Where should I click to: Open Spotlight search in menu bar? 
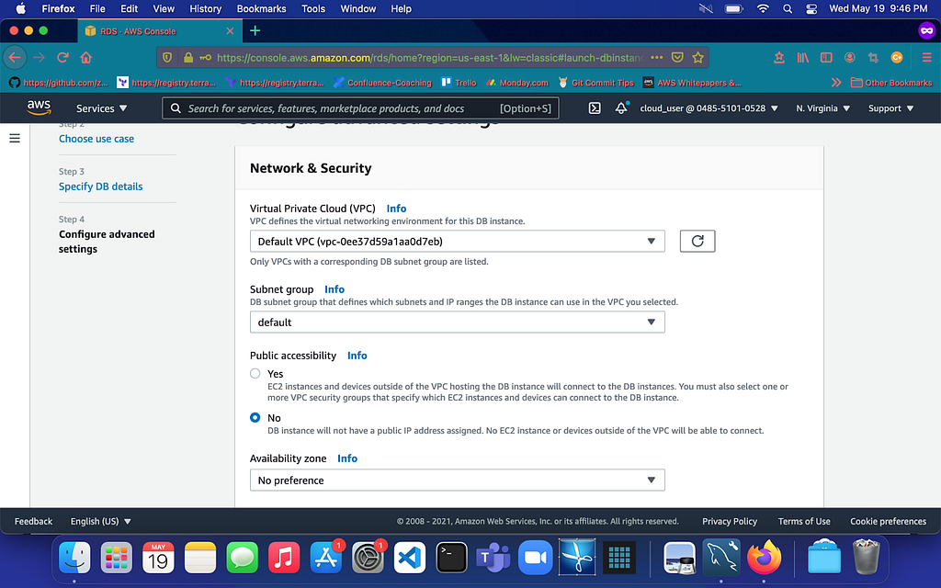tap(788, 9)
